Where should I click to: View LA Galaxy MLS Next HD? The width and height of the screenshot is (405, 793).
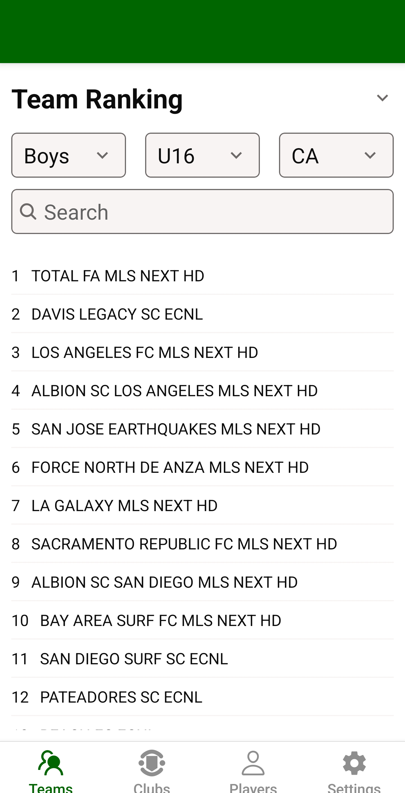125,506
